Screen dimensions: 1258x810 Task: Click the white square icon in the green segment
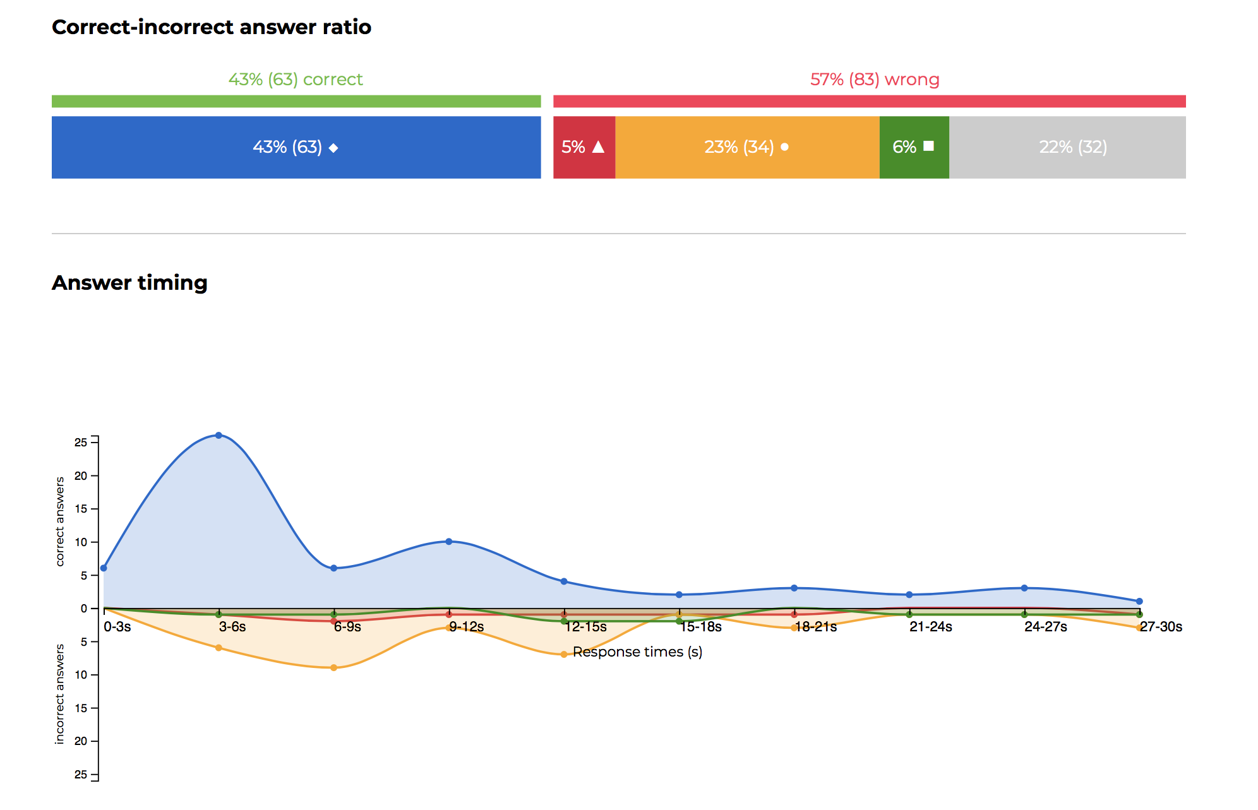(x=928, y=146)
